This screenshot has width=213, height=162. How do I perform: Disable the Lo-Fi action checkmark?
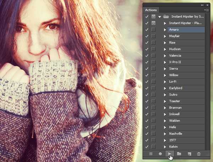click(x=147, y=81)
